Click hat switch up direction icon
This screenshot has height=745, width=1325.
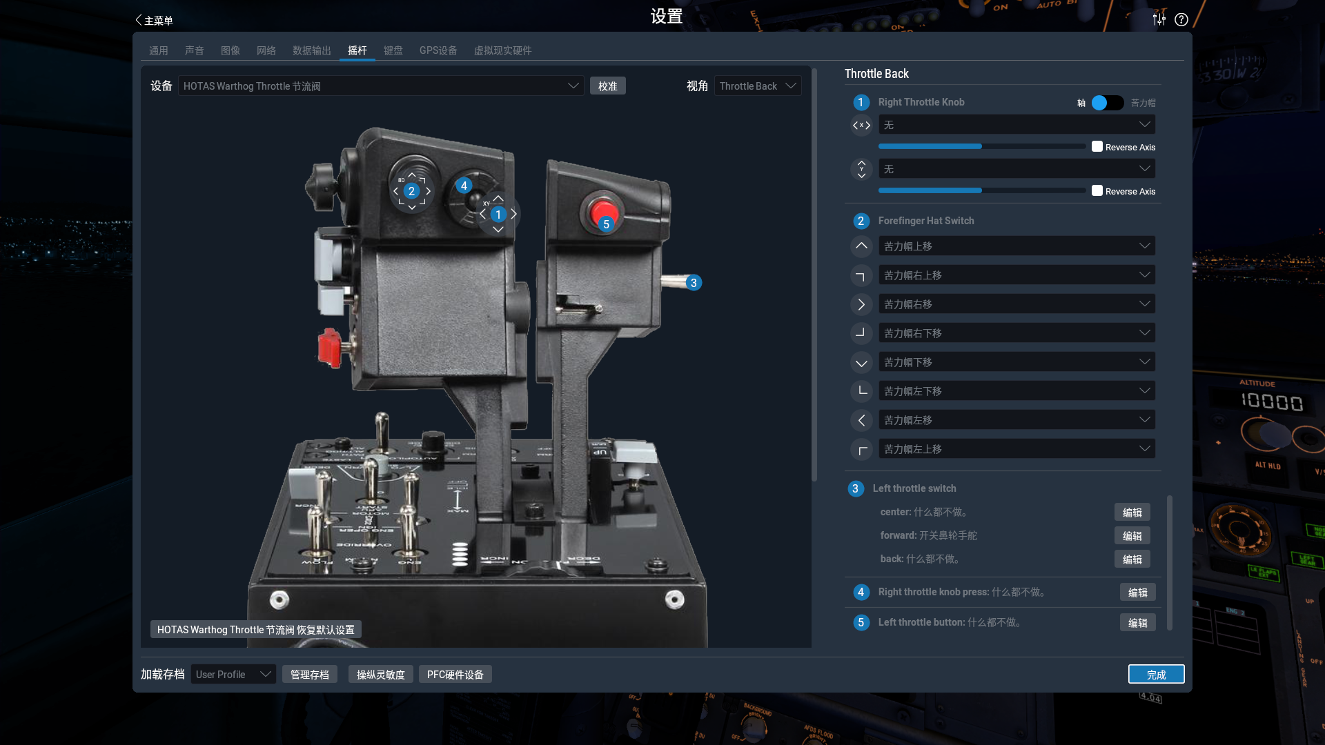tap(861, 246)
